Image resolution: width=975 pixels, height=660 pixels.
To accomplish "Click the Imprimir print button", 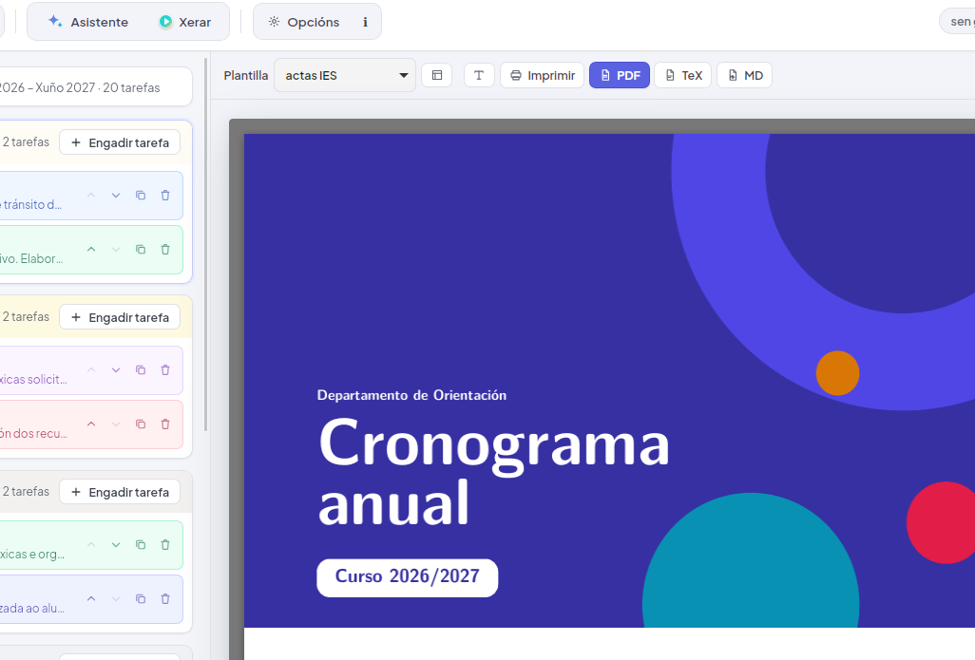I will click(543, 75).
